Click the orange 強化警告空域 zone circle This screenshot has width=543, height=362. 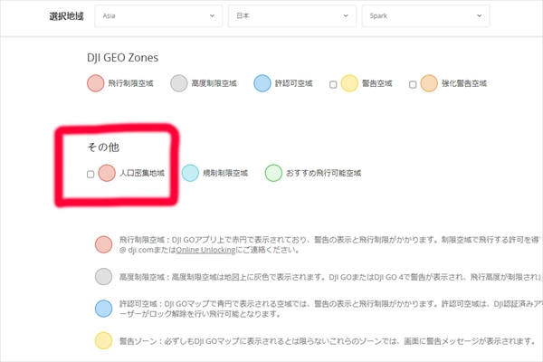click(x=429, y=83)
